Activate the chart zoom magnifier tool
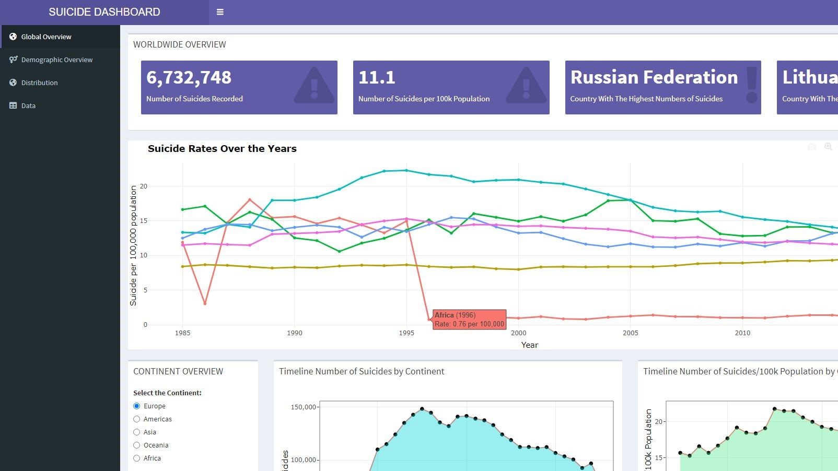This screenshot has width=838, height=471. [828, 147]
